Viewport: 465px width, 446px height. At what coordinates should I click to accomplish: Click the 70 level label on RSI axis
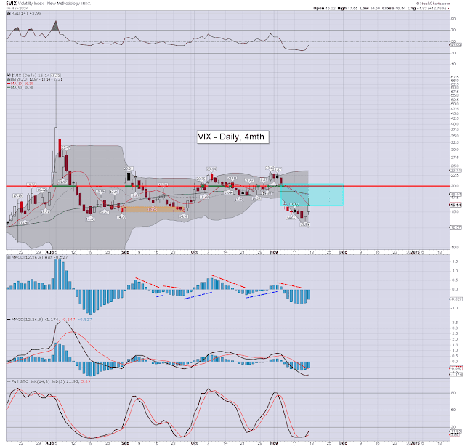tap(453, 30)
